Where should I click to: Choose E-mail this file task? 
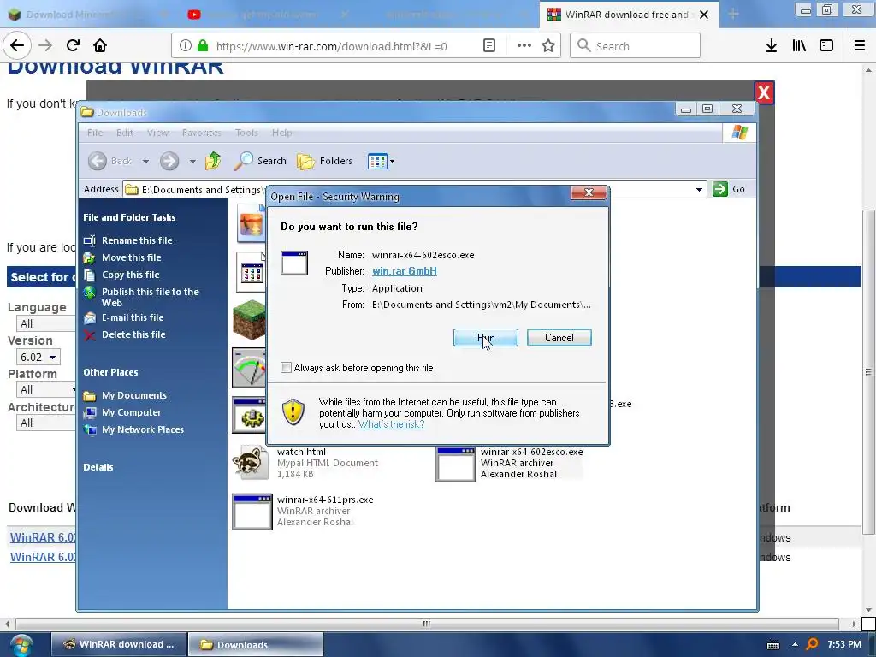133,317
